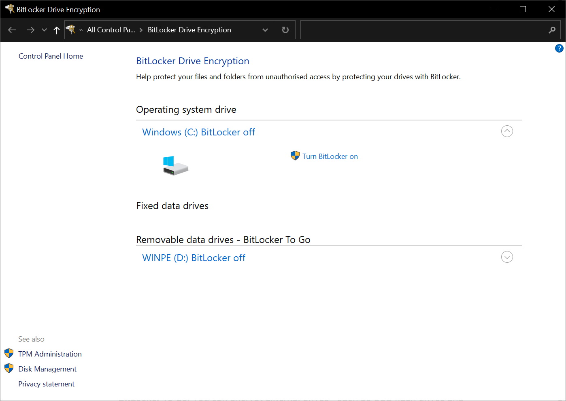Click the TPM Administration shield icon
This screenshot has width=566, height=401.
click(x=9, y=354)
